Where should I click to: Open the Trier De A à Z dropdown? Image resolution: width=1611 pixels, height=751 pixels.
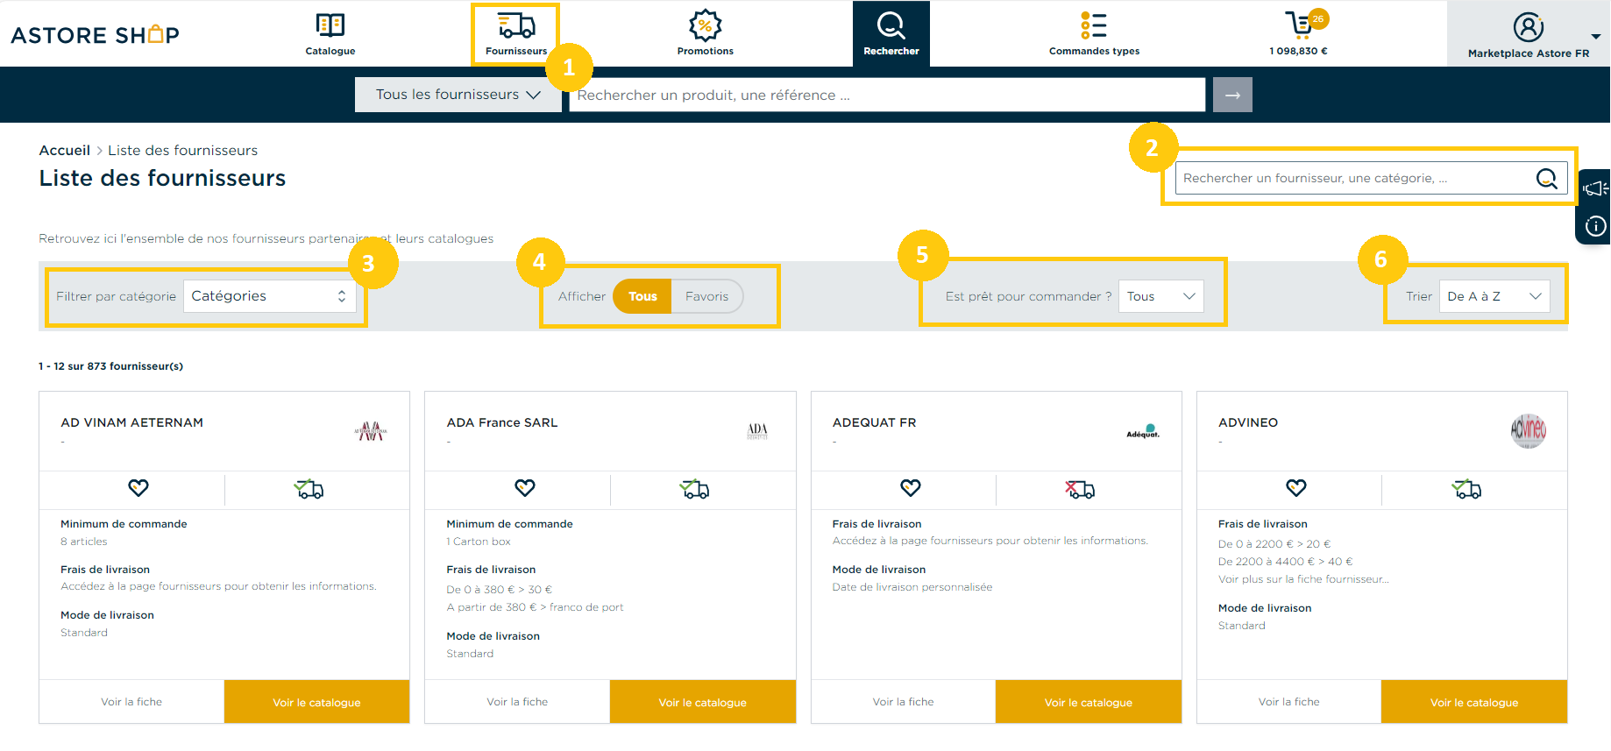click(x=1494, y=296)
